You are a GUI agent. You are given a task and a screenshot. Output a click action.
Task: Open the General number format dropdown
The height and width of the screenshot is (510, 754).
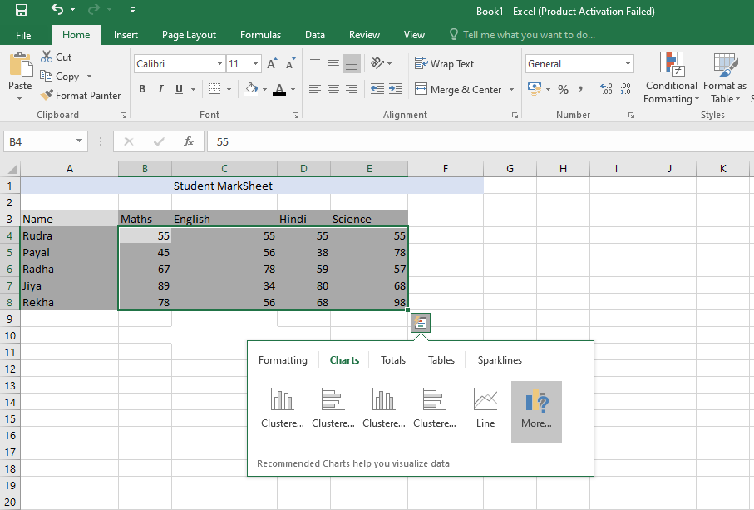628,64
